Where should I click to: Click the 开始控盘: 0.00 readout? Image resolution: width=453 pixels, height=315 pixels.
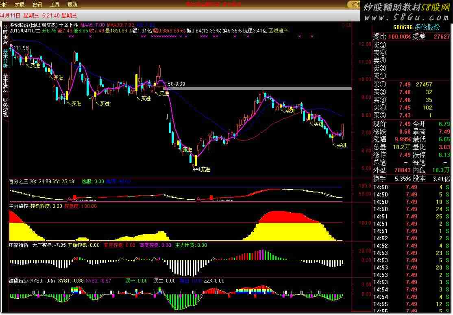pyautogui.click(x=84, y=245)
